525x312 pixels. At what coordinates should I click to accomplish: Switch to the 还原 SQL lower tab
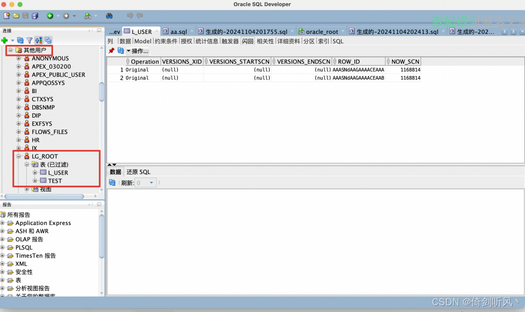138,172
